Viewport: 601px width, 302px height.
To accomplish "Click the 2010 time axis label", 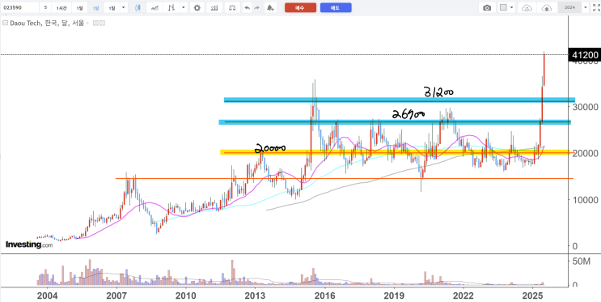I will click(x=185, y=296).
